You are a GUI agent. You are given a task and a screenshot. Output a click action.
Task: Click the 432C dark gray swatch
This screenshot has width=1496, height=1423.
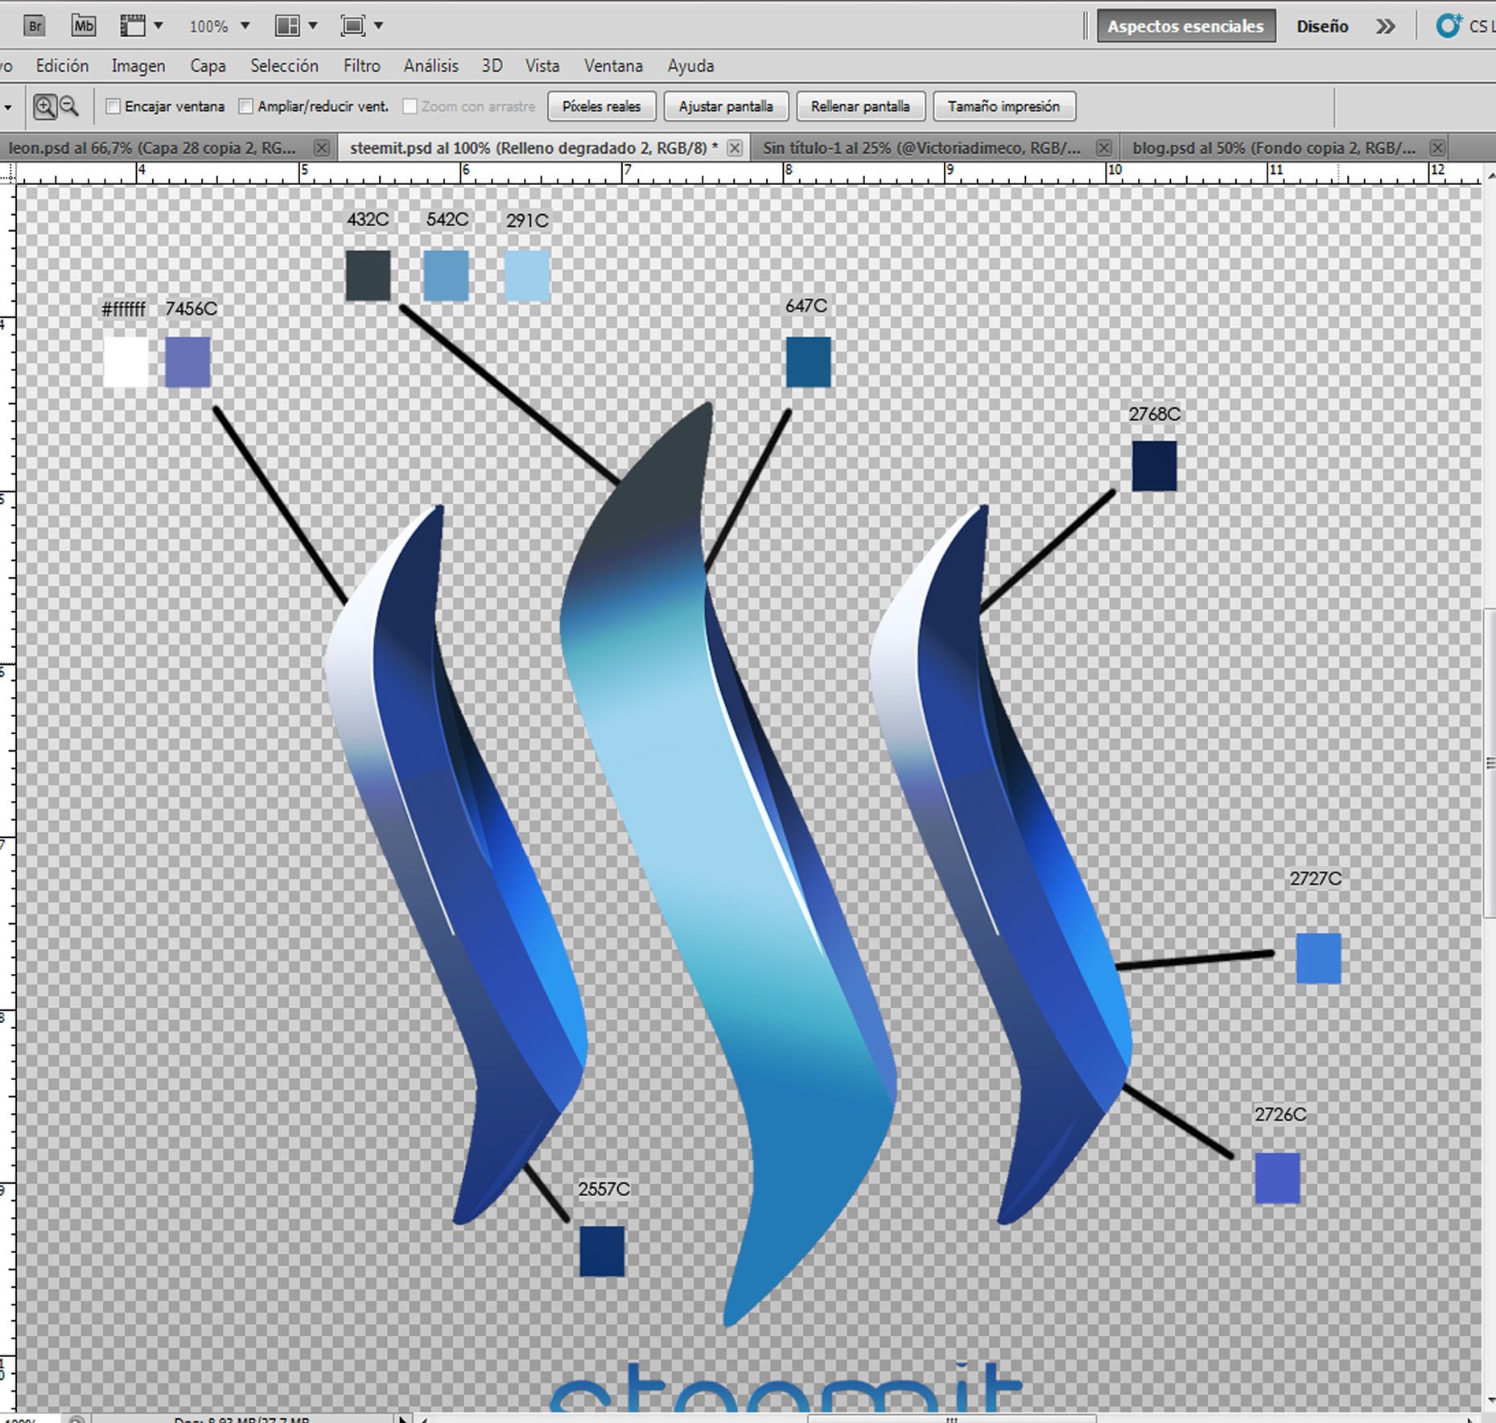point(368,275)
